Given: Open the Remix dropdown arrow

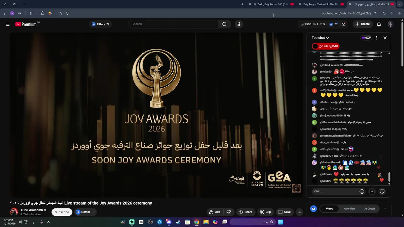Looking at the screenshot, I should [93, 212].
